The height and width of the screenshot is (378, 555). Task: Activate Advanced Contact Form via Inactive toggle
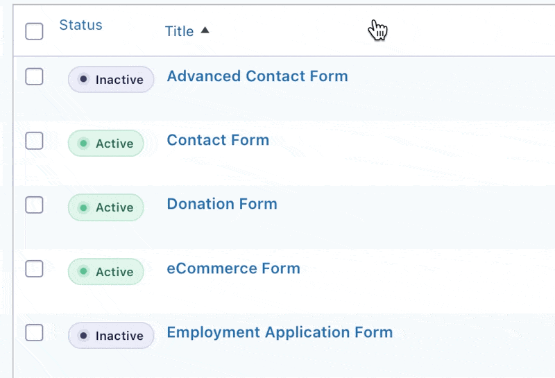click(110, 80)
